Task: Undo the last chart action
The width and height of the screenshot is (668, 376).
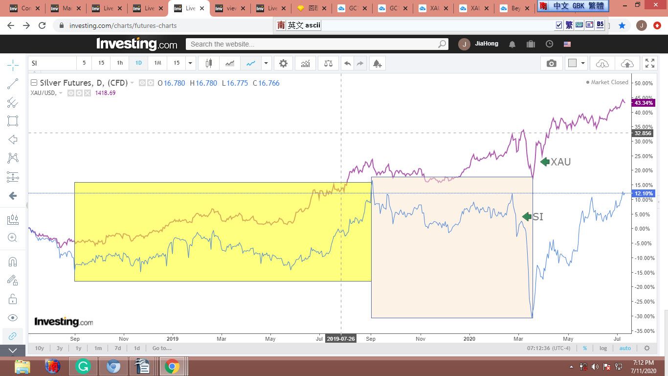Action: pyautogui.click(x=348, y=63)
